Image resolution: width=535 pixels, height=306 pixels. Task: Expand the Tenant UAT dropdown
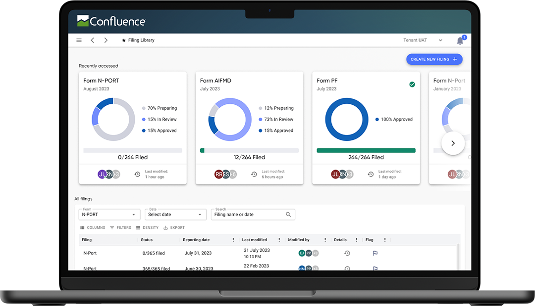coord(440,41)
